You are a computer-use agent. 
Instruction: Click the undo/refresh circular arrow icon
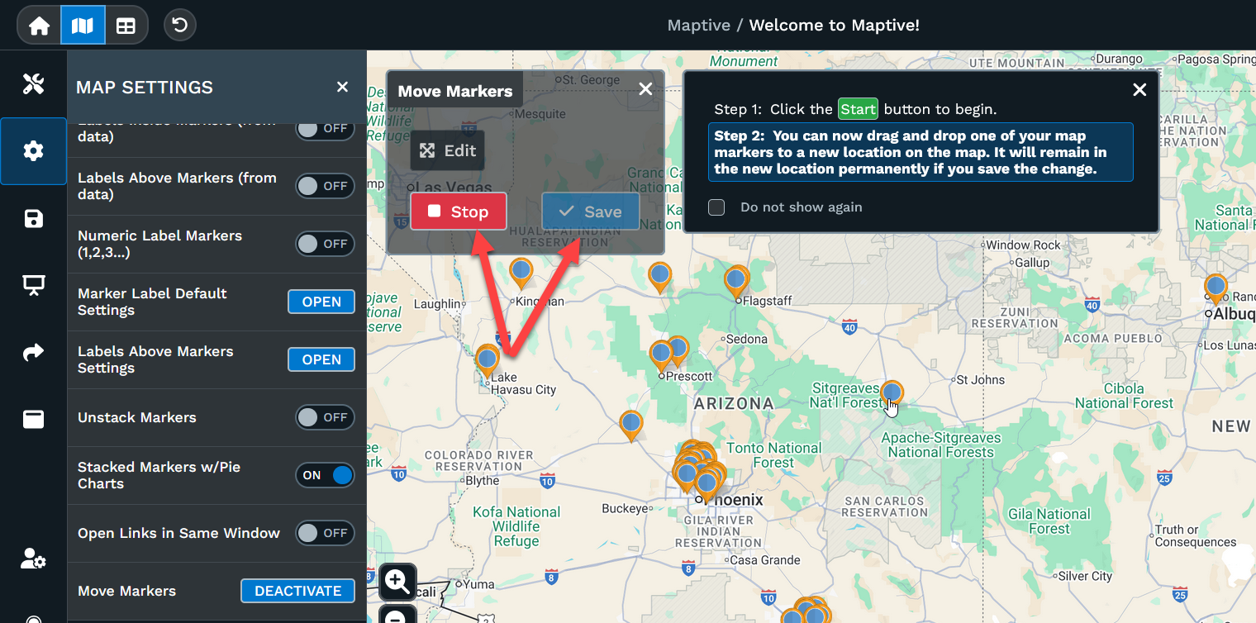(x=180, y=25)
